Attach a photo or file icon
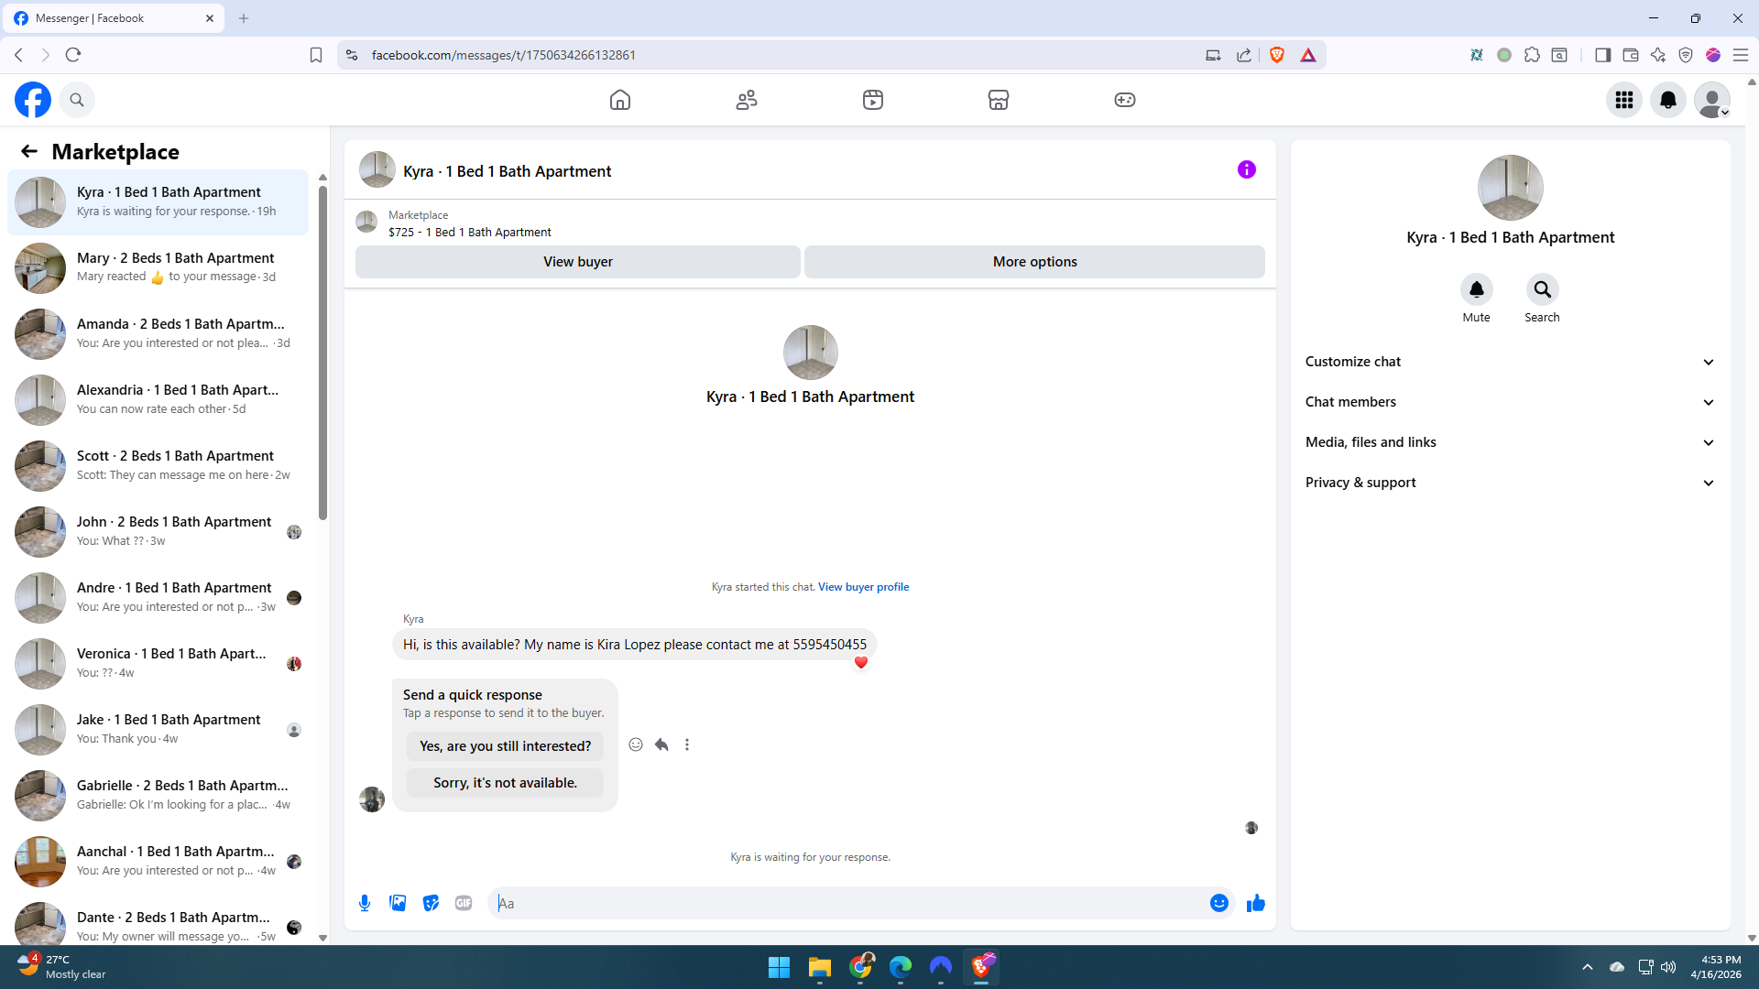The height and width of the screenshot is (989, 1759). [x=398, y=903]
